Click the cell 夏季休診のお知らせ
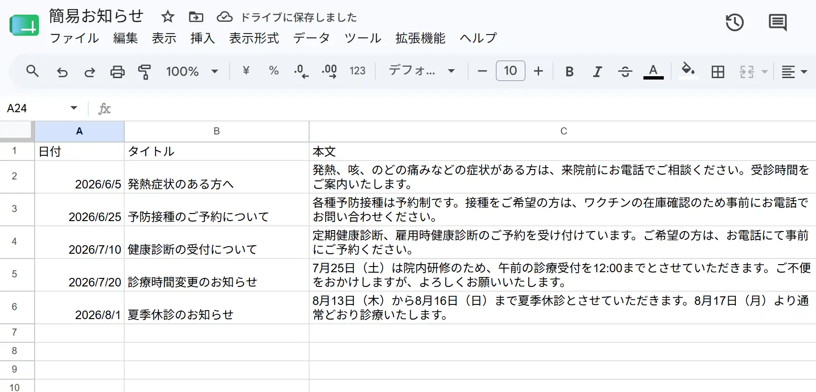This screenshot has width=816, height=392. coord(217,308)
